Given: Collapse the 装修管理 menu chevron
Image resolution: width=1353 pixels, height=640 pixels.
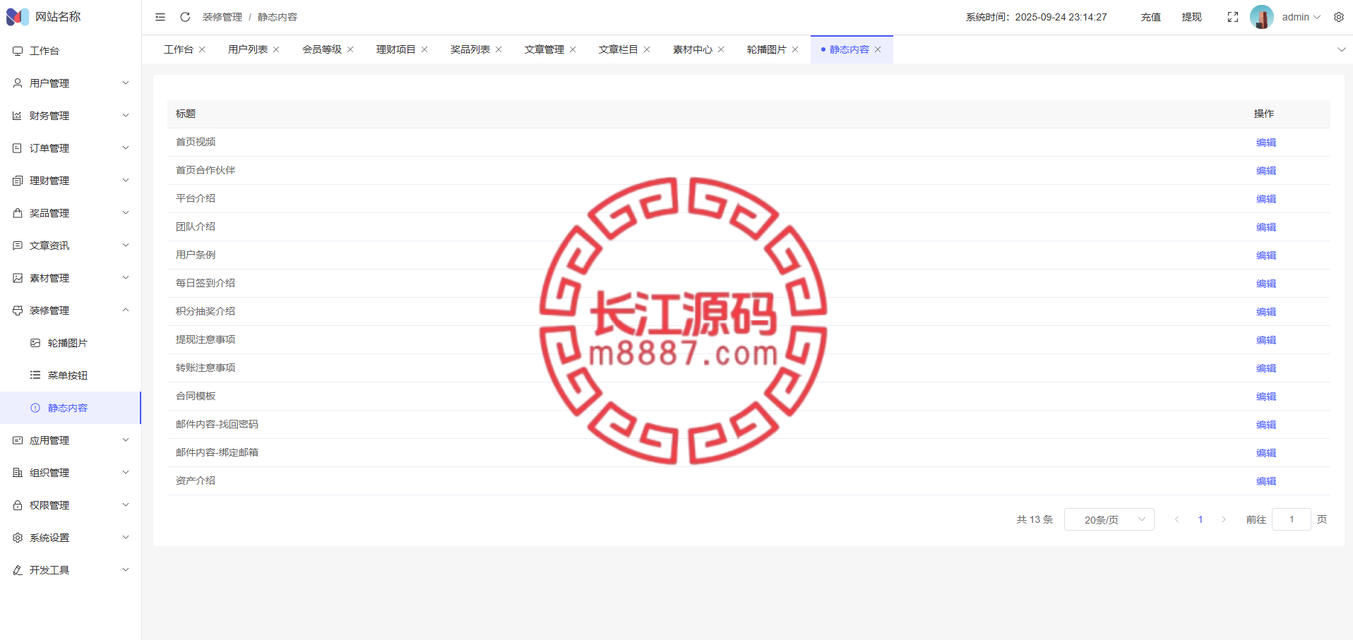Looking at the screenshot, I should [126, 310].
